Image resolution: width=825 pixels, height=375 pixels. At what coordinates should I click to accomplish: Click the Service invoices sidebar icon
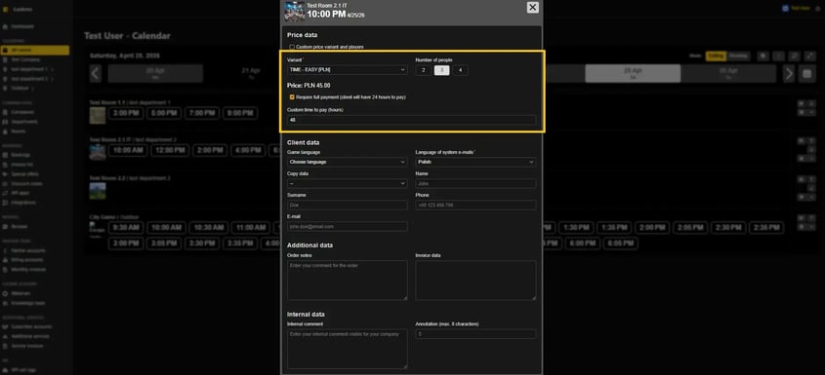pyautogui.click(x=5, y=346)
